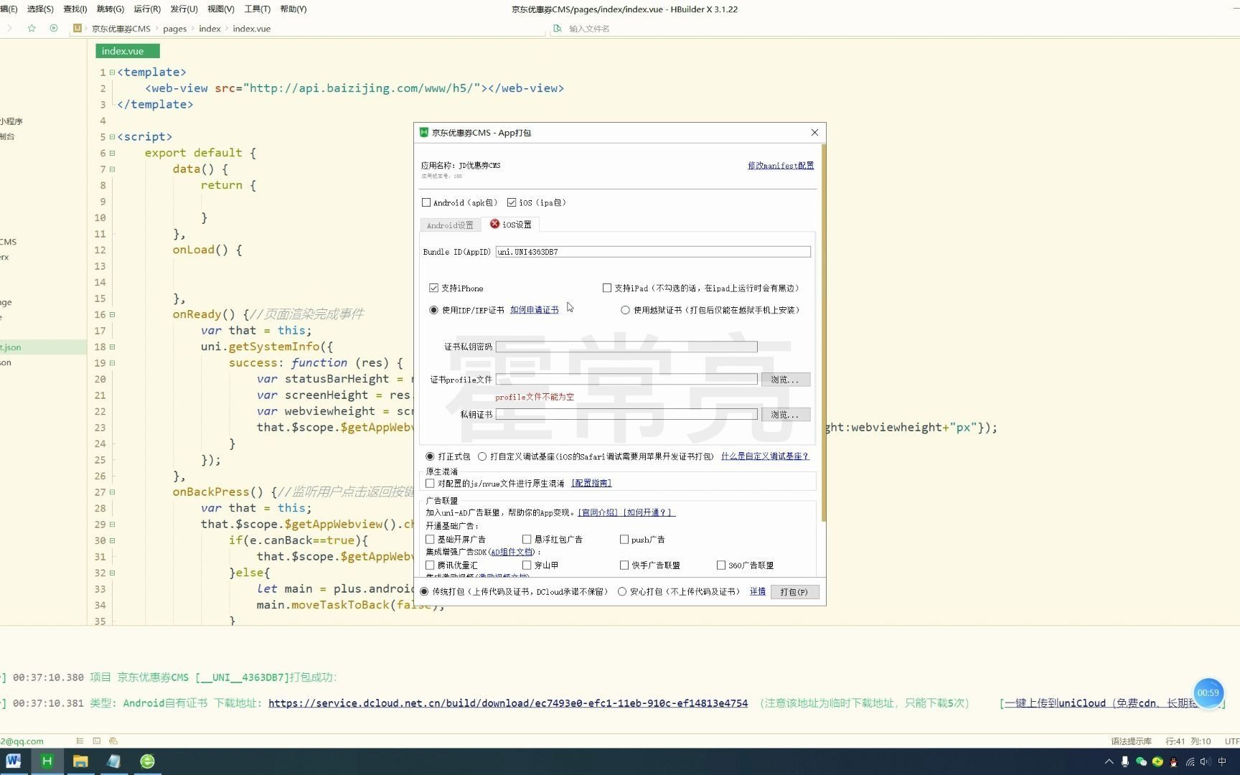Click the outline list icon in status bar
The width and height of the screenshot is (1240, 775).
point(80,741)
